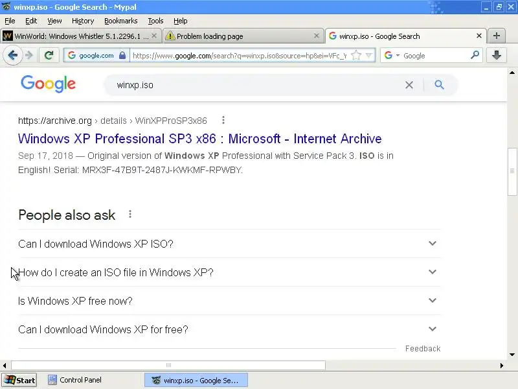
Task: Open Windows XP Professional SP3 x86 Internet Archive link
Action: pos(200,139)
